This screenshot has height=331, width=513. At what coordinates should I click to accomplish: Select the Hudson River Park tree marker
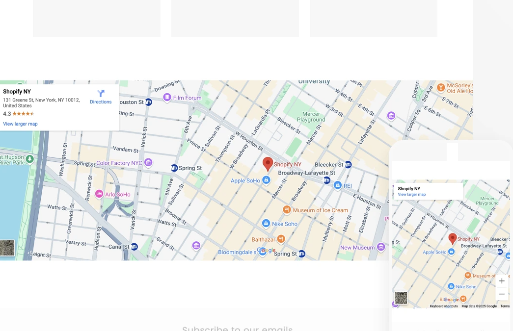pyautogui.click(x=30, y=159)
